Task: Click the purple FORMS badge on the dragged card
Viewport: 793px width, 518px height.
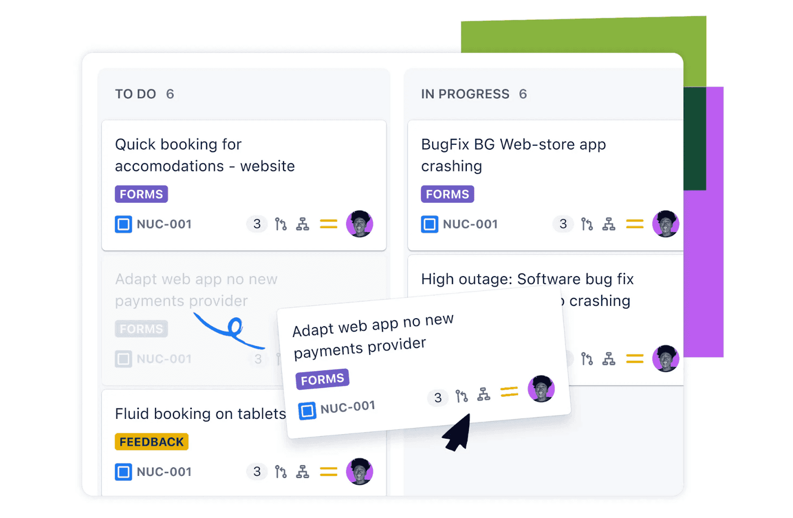Action: (x=322, y=379)
